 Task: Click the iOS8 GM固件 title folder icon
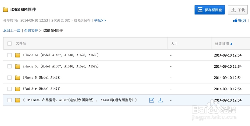point(5,9)
